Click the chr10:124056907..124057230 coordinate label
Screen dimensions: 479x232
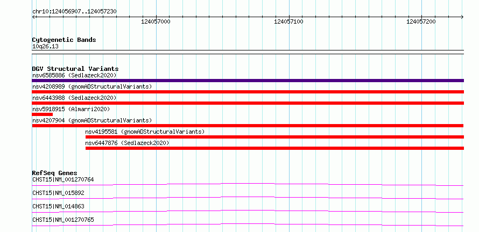point(74,12)
